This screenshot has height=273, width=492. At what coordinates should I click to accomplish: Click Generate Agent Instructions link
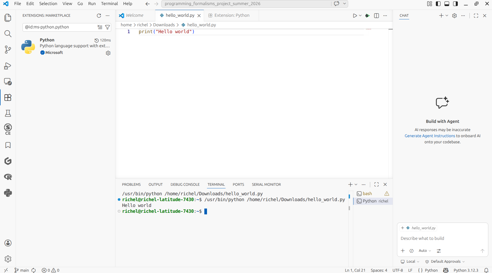(430, 136)
